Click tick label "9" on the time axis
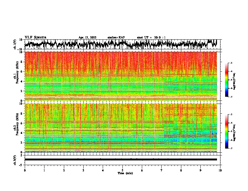The height and width of the screenshot is (191, 248). [200, 170]
